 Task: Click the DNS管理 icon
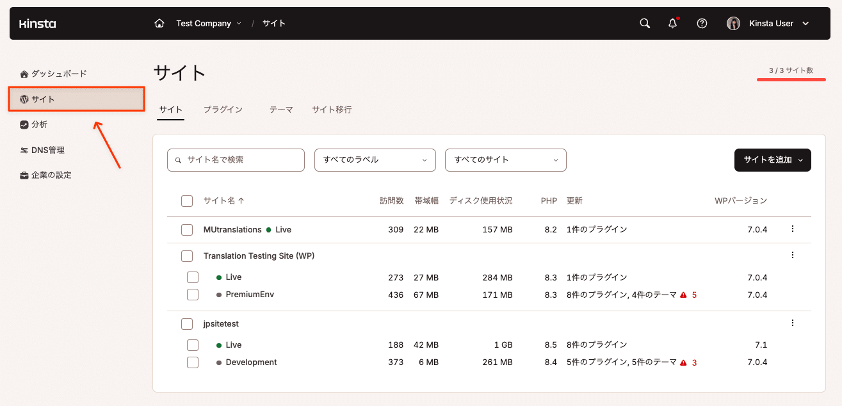tap(24, 150)
